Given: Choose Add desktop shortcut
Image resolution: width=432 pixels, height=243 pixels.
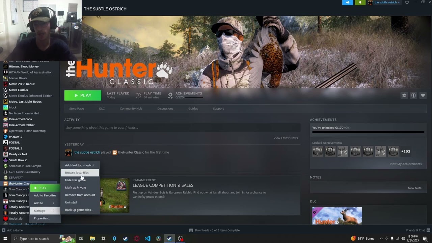Looking at the screenshot, I should tap(80, 165).
